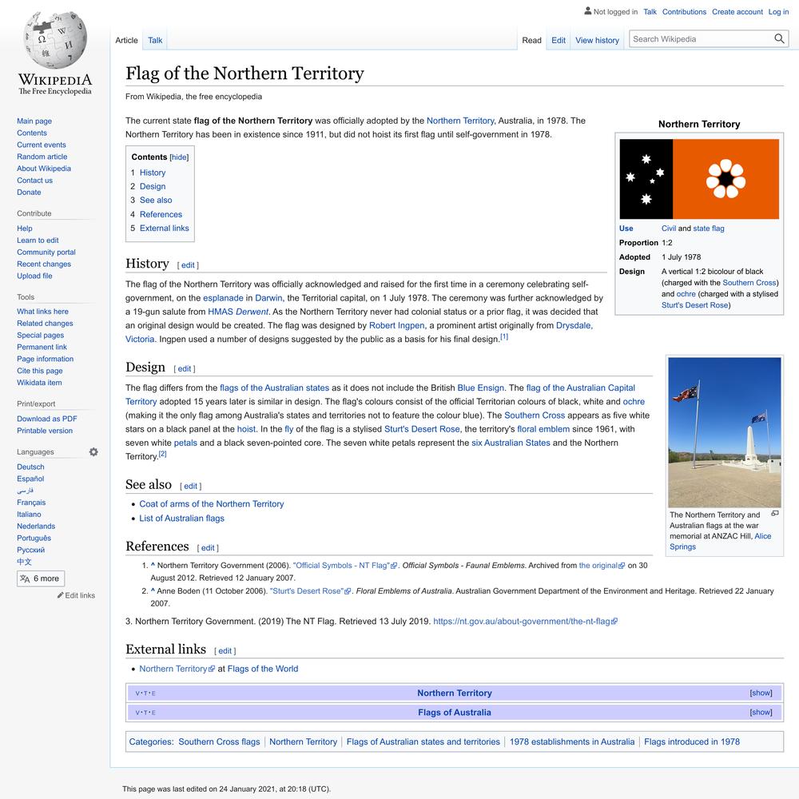The image size is (799, 799).
Task: Open Cite this page link
Action: (x=40, y=371)
